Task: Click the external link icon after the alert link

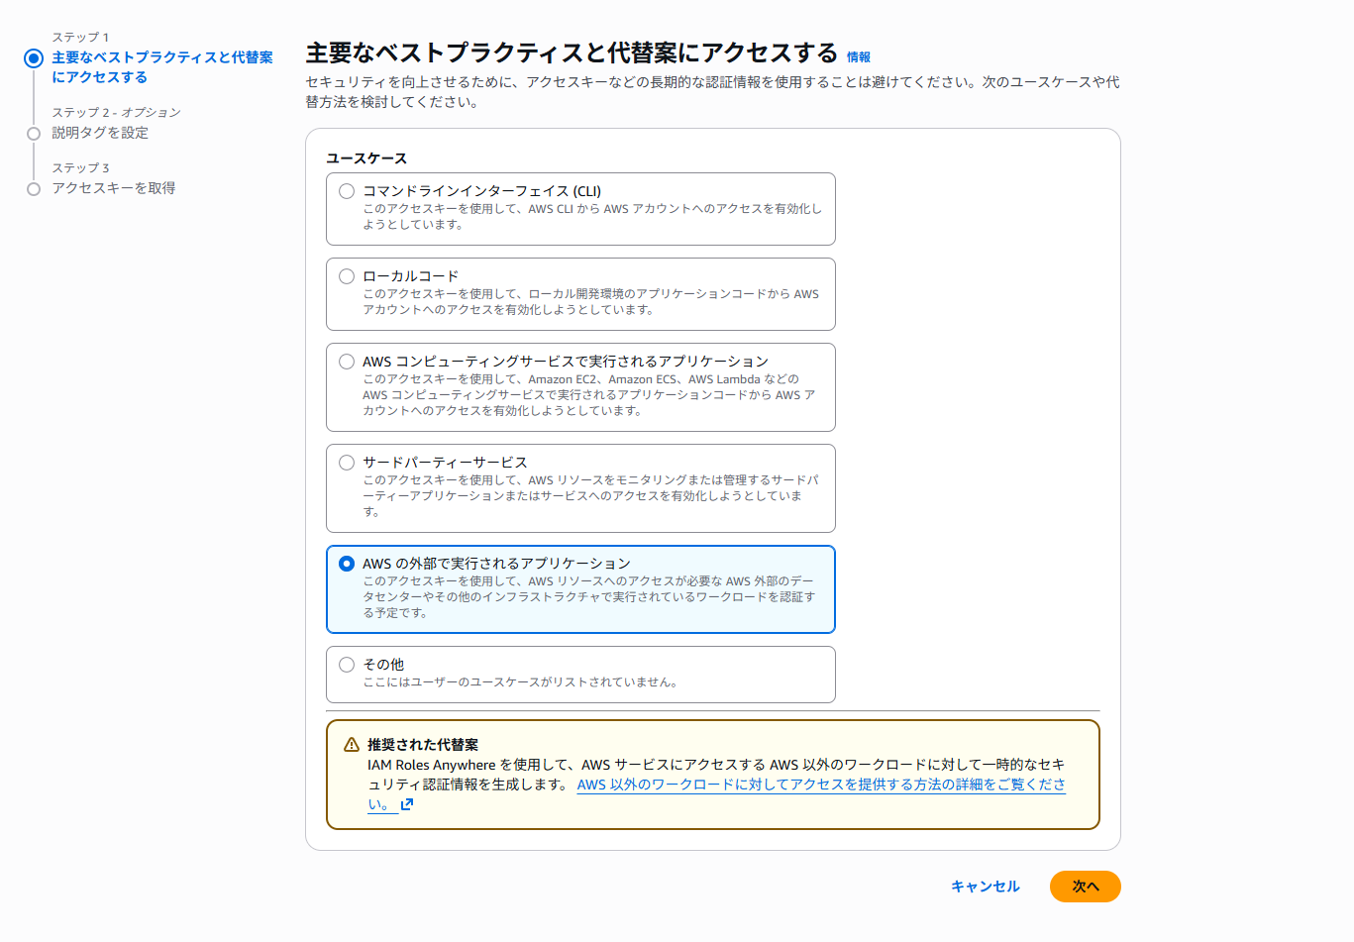Action: 407,804
